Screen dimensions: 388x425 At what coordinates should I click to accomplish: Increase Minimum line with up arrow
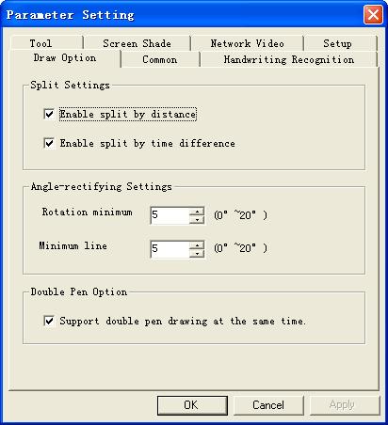[197, 245]
